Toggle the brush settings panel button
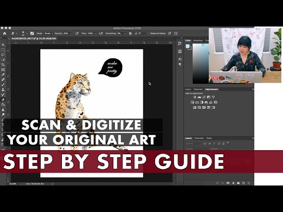The width and height of the screenshot is (283, 212). pos(32,34)
